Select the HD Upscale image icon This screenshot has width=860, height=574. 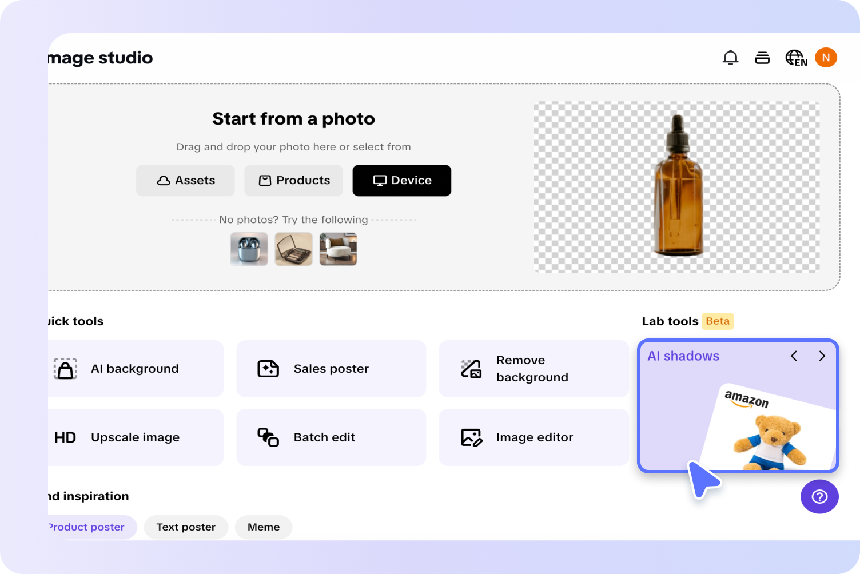pyautogui.click(x=65, y=437)
